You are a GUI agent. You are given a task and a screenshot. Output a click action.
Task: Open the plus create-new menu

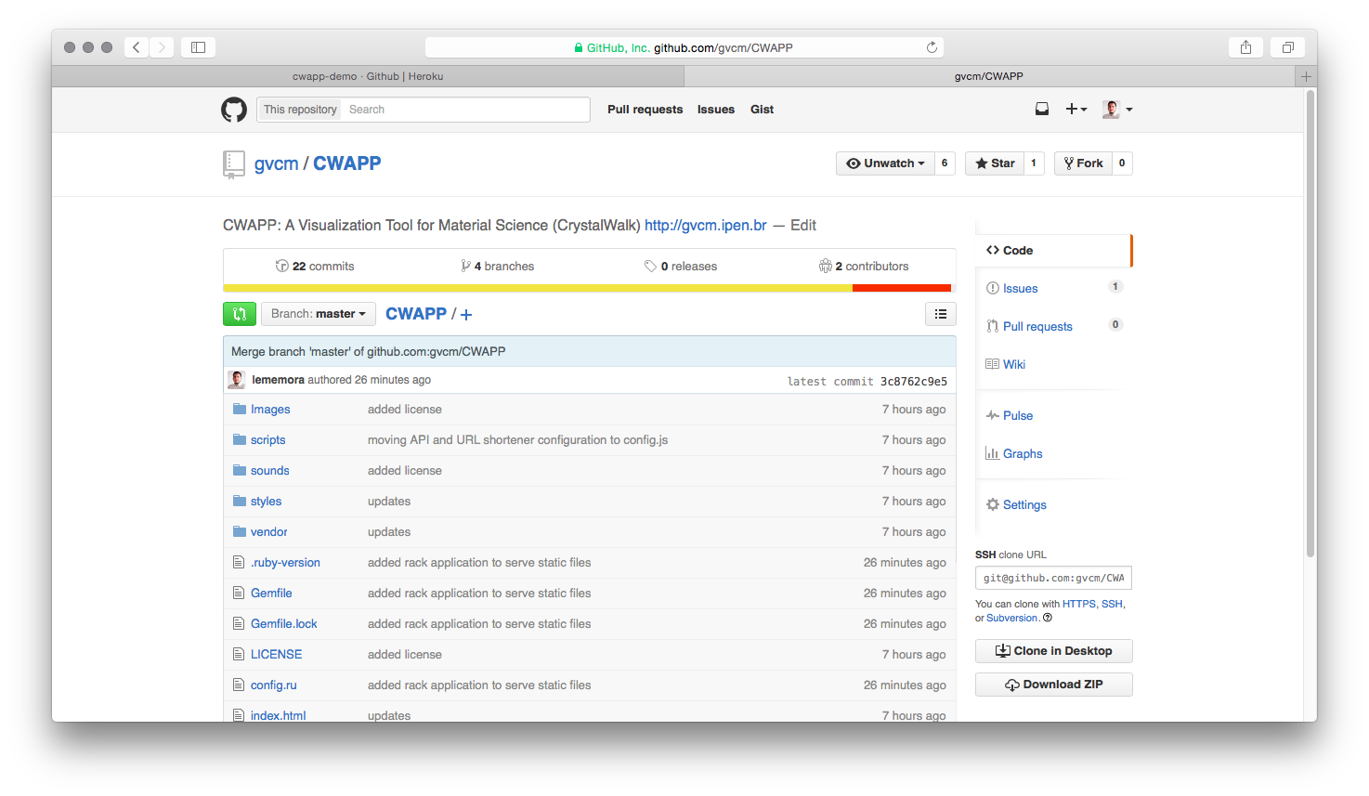(1076, 110)
